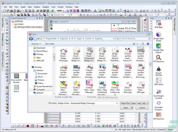This screenshot has width=178, height=132.
Task: Click Central in the address path
Action: 88,38
